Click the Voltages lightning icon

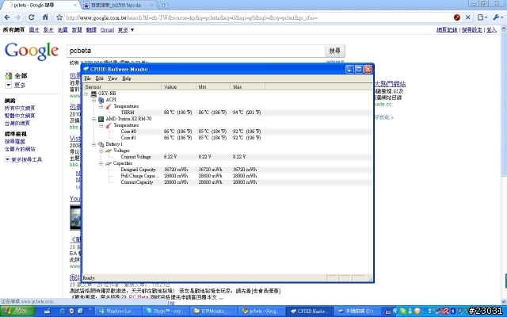point(109,151)
